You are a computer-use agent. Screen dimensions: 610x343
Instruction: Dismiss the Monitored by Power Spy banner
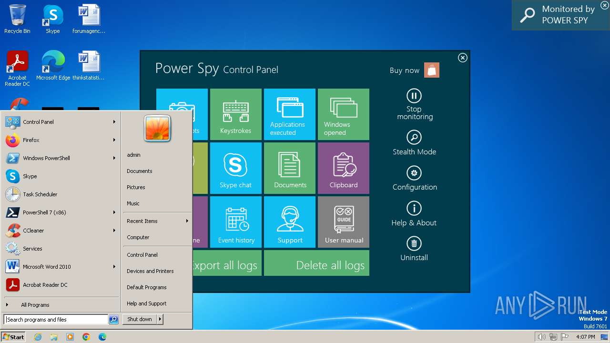pyautogui.click(x=604, y=5)
